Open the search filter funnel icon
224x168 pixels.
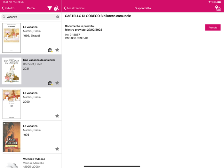point(50,8)
